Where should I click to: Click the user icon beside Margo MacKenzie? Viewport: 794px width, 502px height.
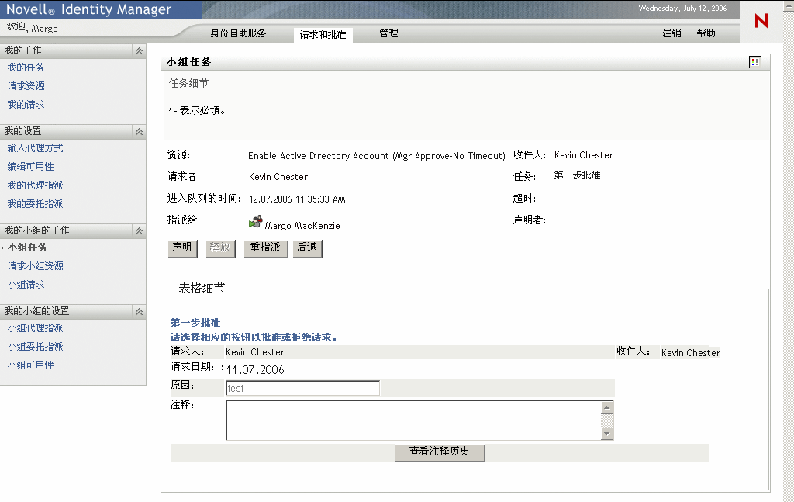(256, 222)
